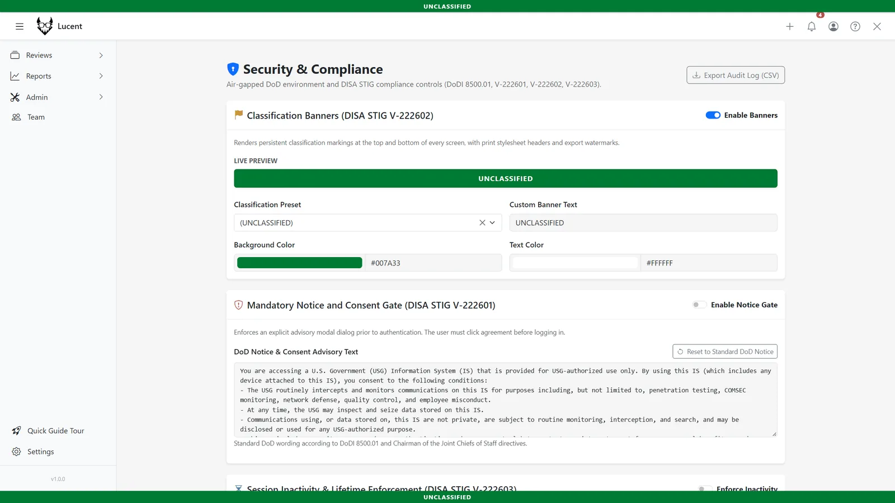Click the green UNCLASSIFIED live preview banner

click(506, 178)
